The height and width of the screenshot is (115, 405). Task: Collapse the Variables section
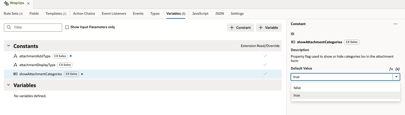[x=9, y=85]
